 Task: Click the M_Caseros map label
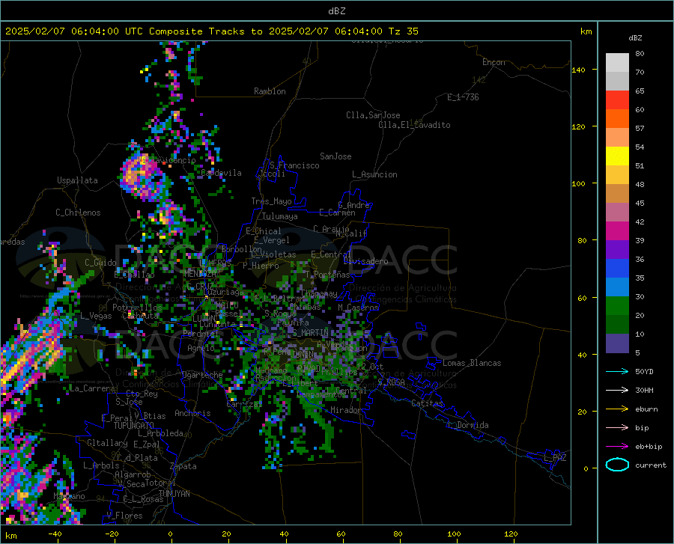[358, 308]
